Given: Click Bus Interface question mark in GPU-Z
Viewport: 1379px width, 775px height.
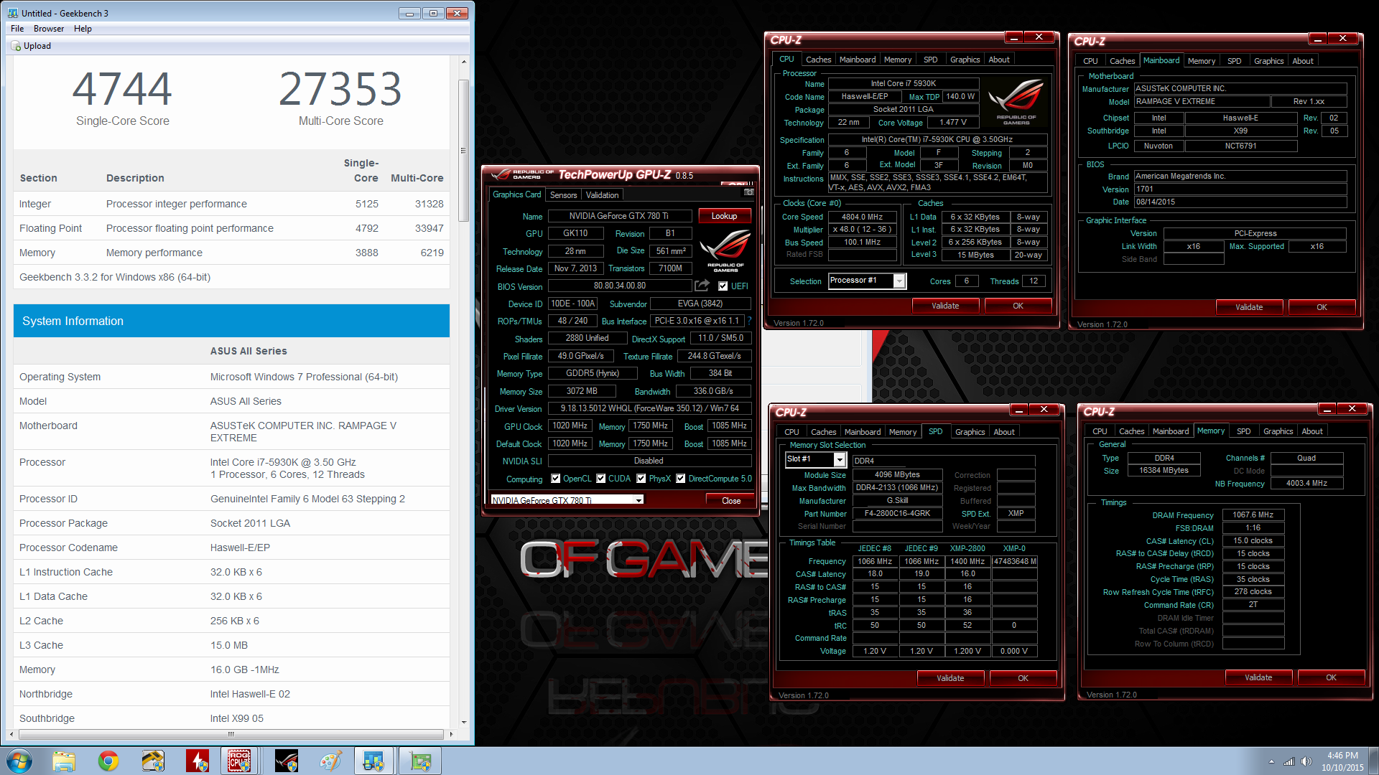Looking at the screenshot, I should point(750,321).
